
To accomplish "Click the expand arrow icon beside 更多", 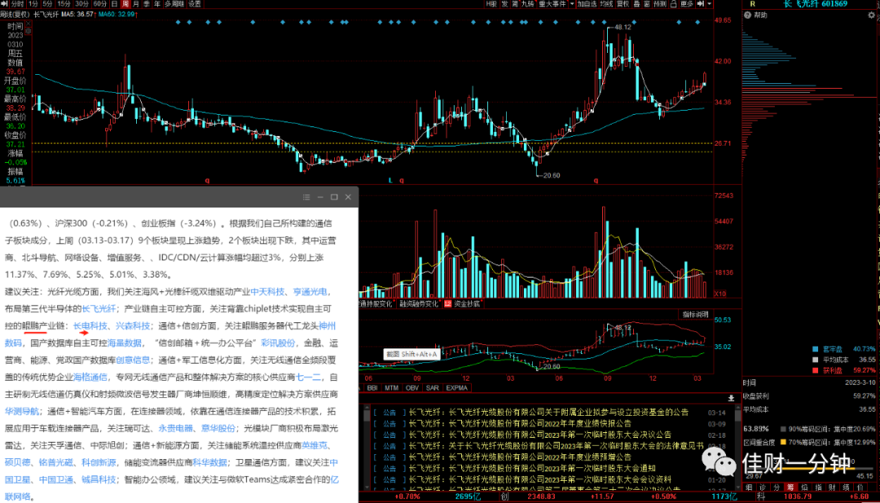I will coord(701,3).
